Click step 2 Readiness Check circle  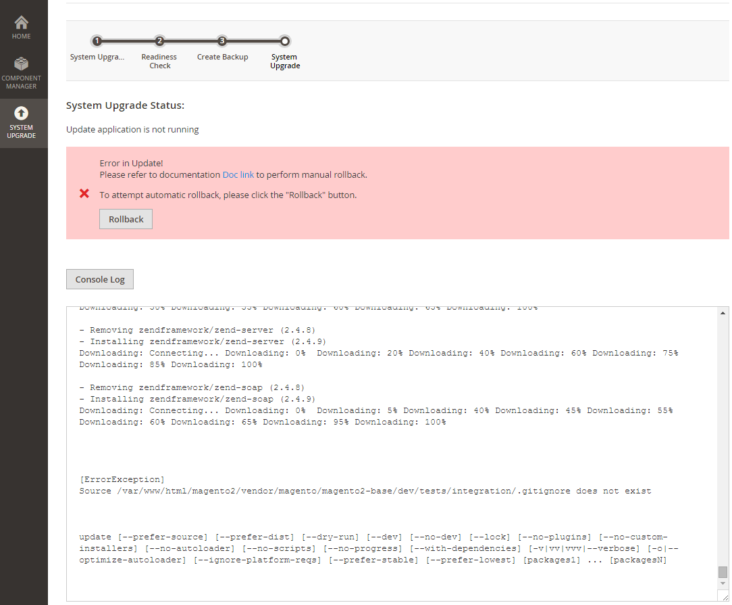tap(159, 41)
